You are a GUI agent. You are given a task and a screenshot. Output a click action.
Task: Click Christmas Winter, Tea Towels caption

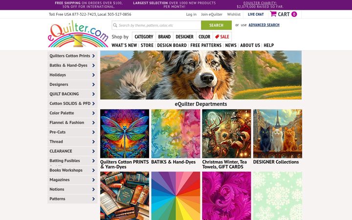(x=224, y=164)
